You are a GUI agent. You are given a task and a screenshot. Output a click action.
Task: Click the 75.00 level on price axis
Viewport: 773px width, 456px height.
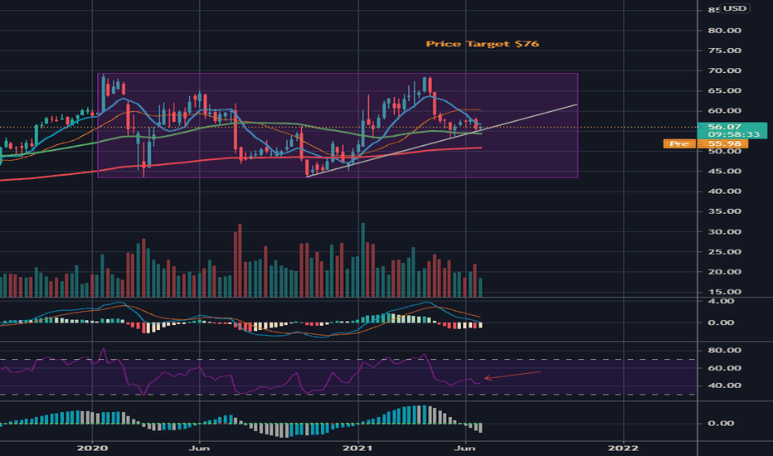724,51
